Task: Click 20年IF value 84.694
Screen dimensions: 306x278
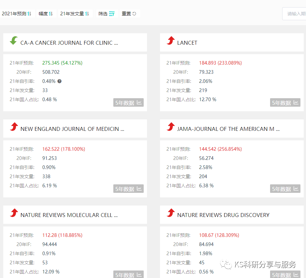Action: coord(206,244)
